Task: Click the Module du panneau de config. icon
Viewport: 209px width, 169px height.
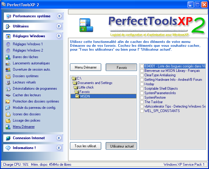Action: tap(8, 108)
